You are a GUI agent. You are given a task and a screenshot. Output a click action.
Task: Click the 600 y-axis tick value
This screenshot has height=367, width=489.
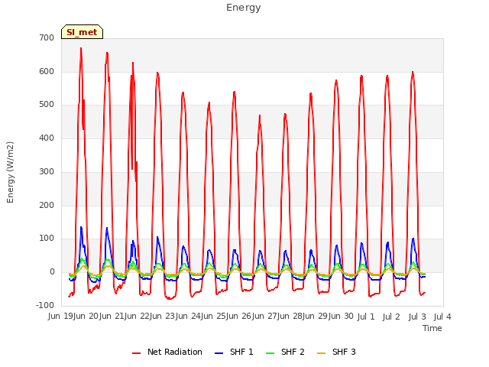click(x=47, y=71)
